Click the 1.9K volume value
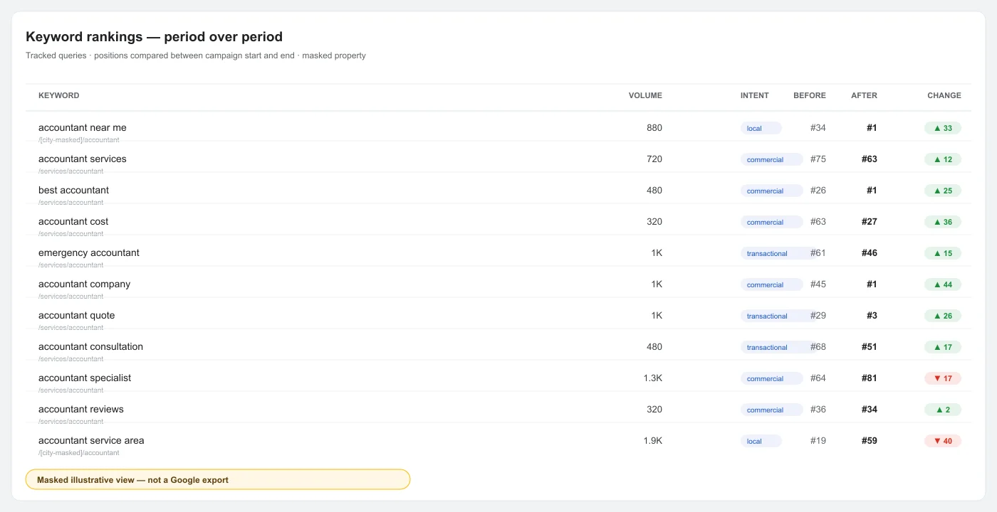 pos(653,441)
